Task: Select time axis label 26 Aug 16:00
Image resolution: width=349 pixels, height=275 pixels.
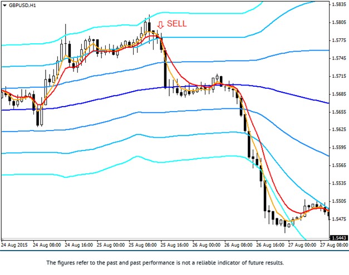Action: pos(270,245)
